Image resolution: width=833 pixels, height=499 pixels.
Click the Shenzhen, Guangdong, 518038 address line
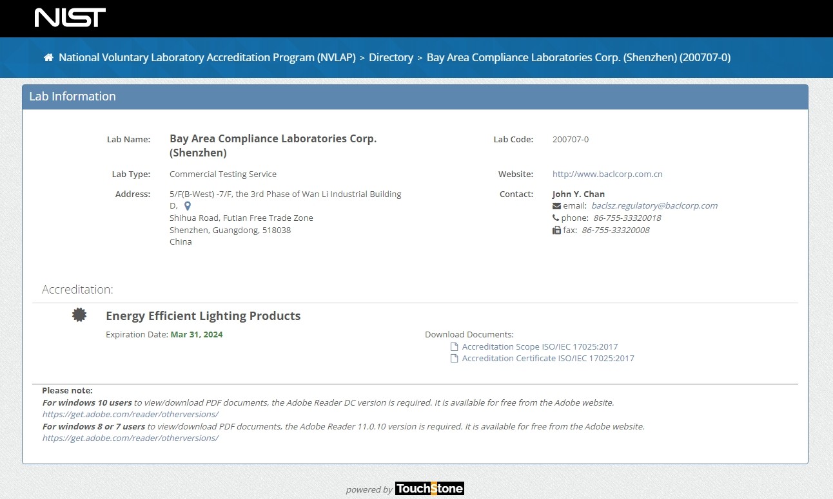(x=230, y=230)
